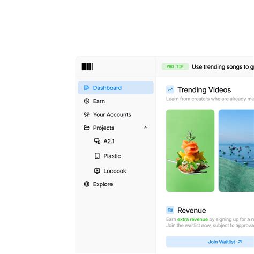Open the salmon food video thumbnail
Viewport: 254px width, 254px height.
tap(190, 151)
